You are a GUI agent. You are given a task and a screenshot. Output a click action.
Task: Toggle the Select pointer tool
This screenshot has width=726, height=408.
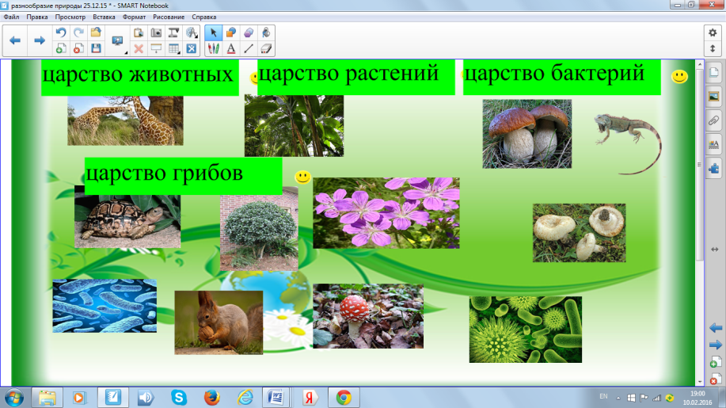[x=213, y=32]
